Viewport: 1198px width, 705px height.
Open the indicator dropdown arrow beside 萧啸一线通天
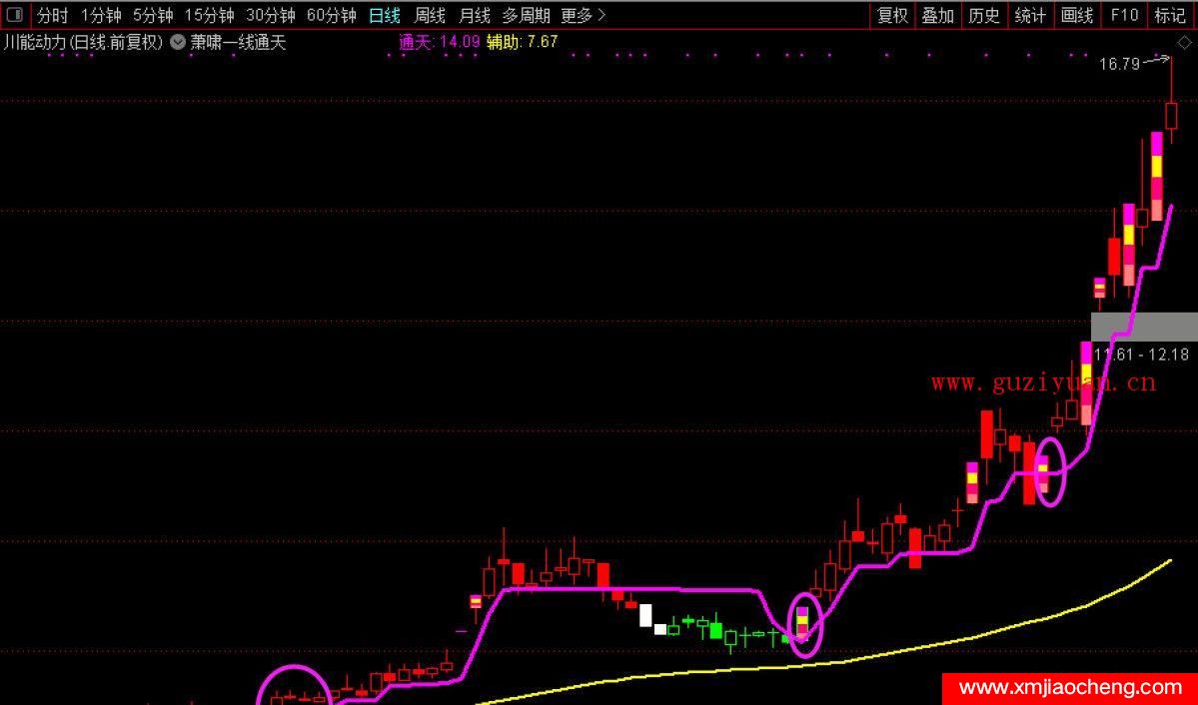(x=178, y=42)
